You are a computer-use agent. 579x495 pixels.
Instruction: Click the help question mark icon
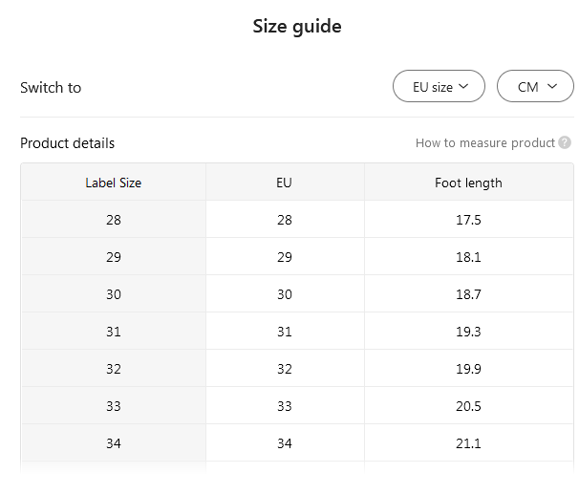point(565,143)
